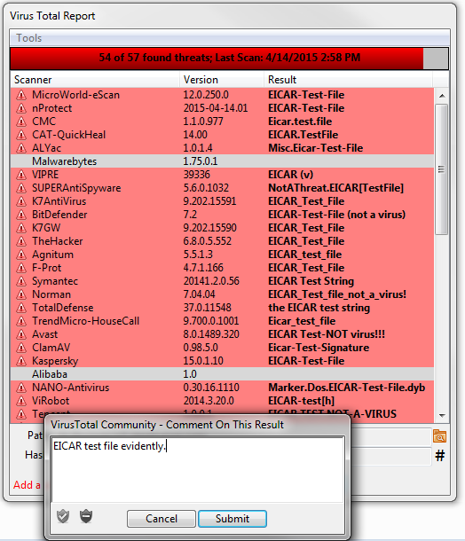The height and width of the screenshot is (541, 465).
Task: Click warning icon next to Kaspersky
Action: click(x=21, y=361)
